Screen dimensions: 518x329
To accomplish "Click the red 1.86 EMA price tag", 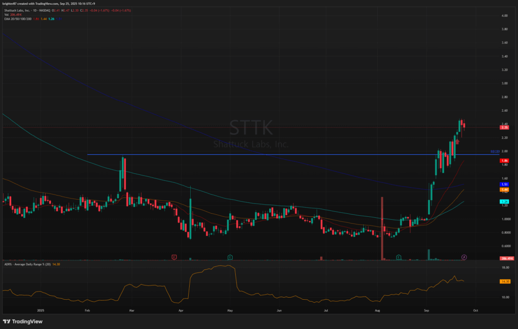I will point(504,161).
